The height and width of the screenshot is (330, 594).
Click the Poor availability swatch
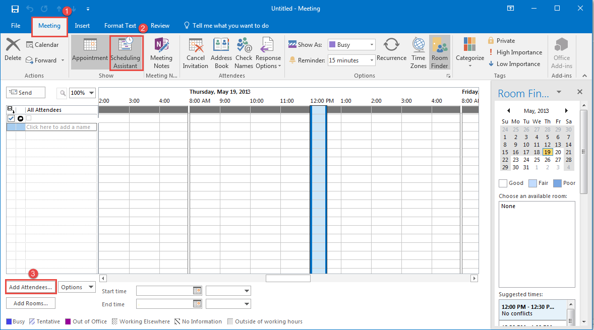pos(557,183)
